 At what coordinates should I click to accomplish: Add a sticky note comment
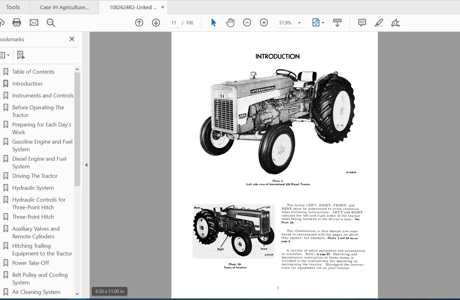click(362, 22)
